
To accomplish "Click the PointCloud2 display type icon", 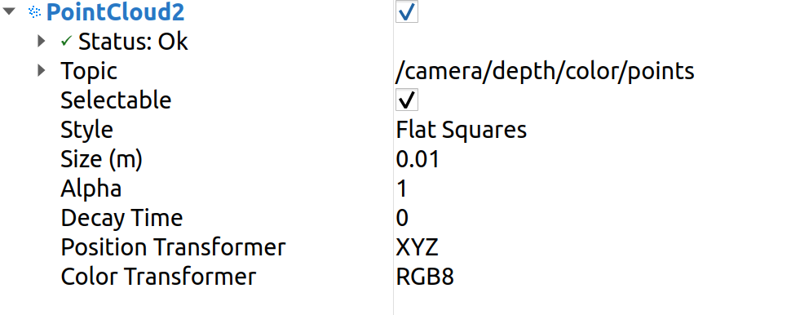I will (x=34, y=11).
